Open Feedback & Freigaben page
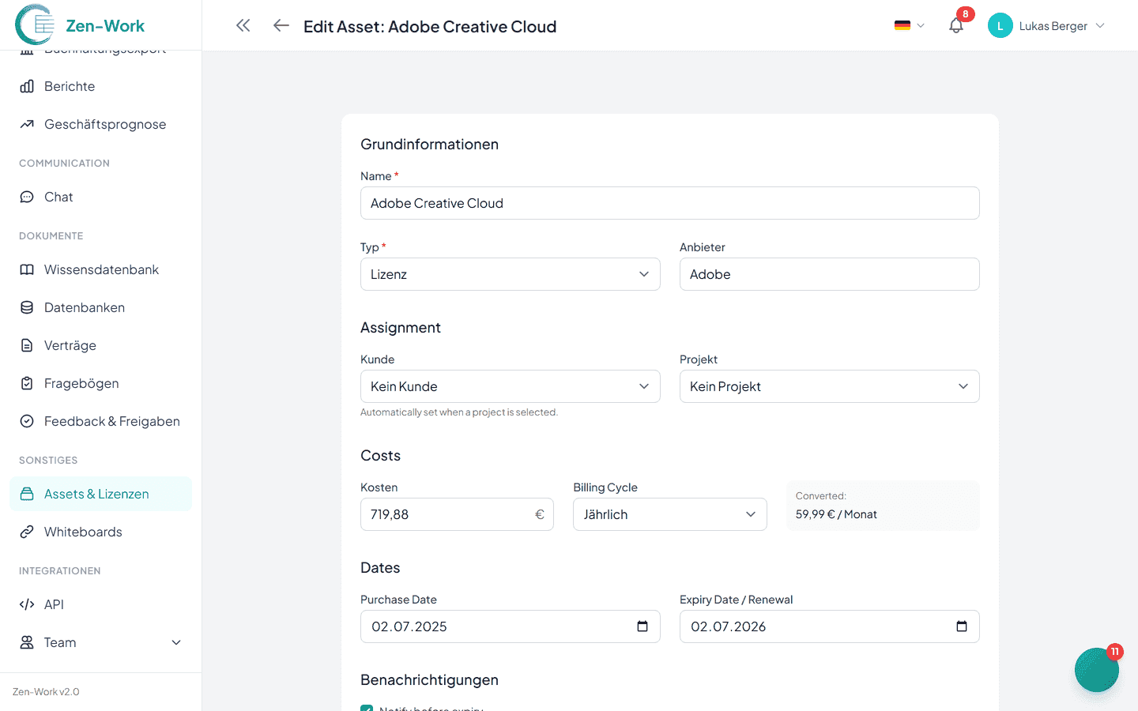The width and height of the screenshot is (1138, 711). 100,421
